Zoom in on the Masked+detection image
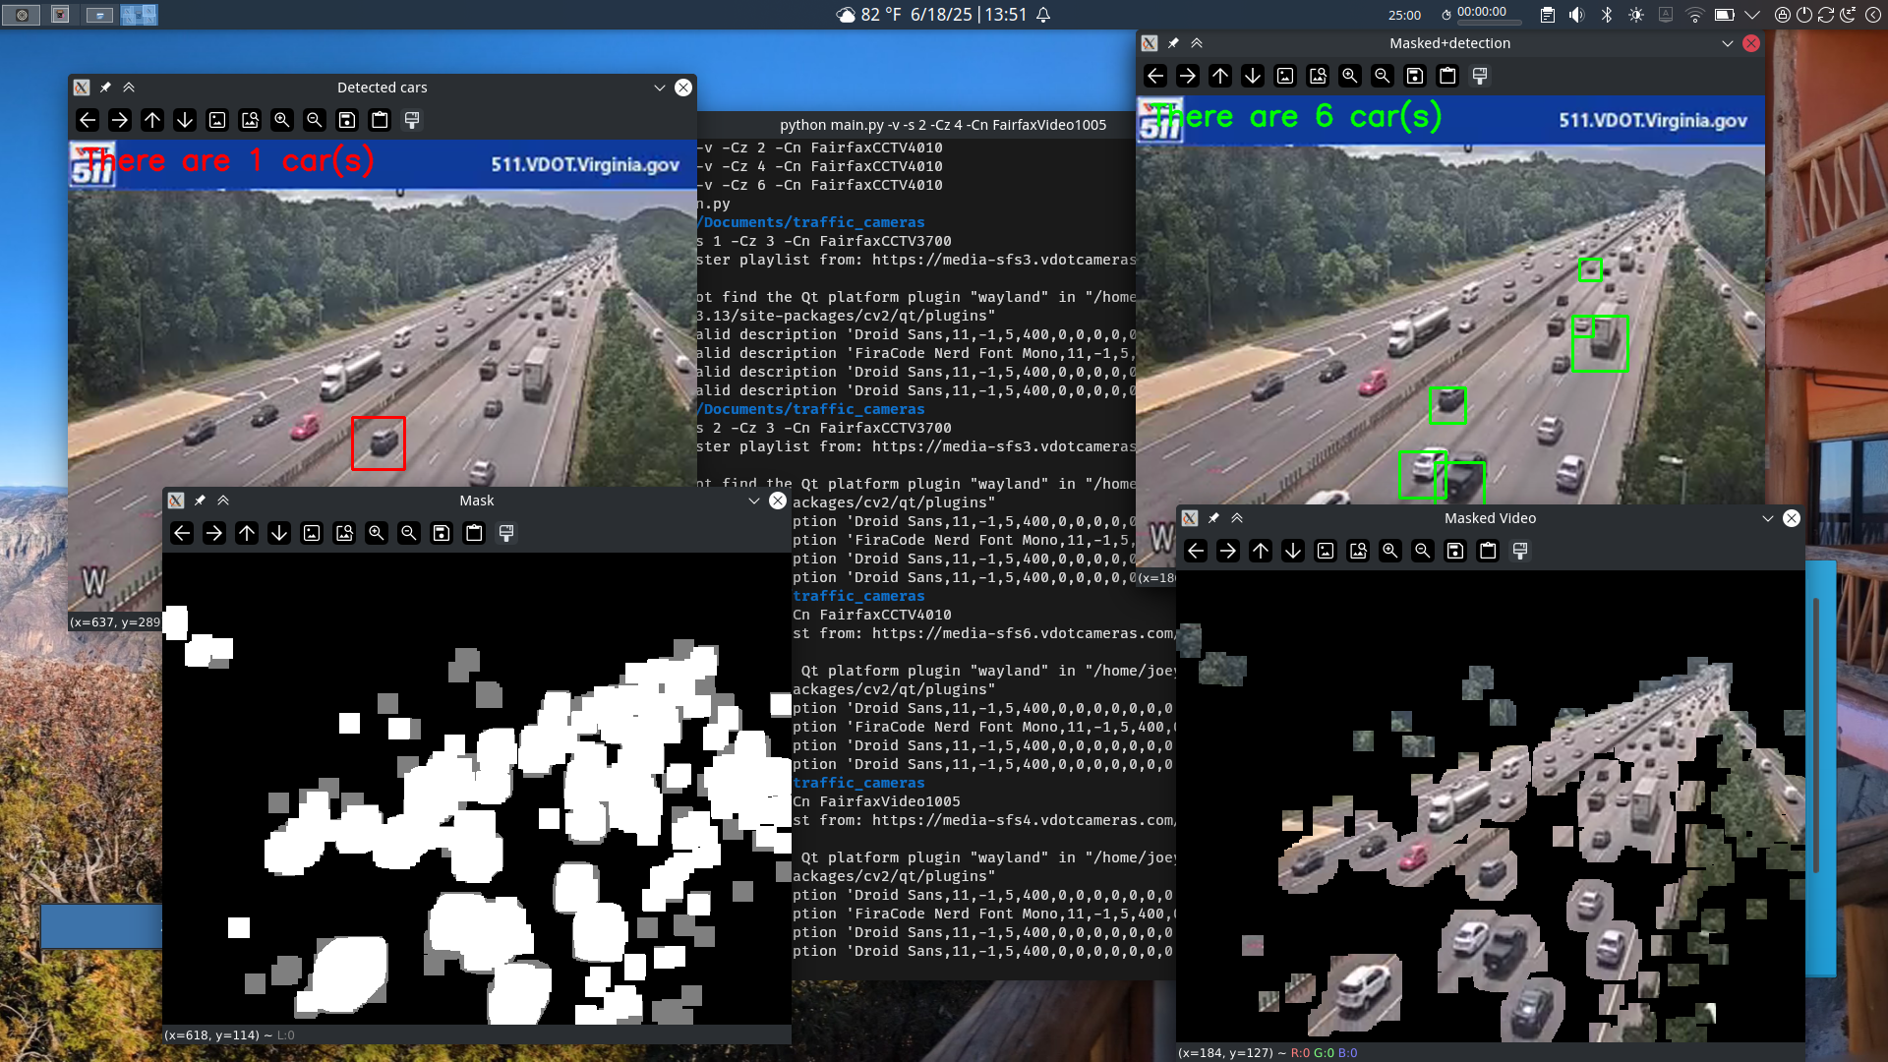The image size is (1888, 1062). coord(1350,76)
